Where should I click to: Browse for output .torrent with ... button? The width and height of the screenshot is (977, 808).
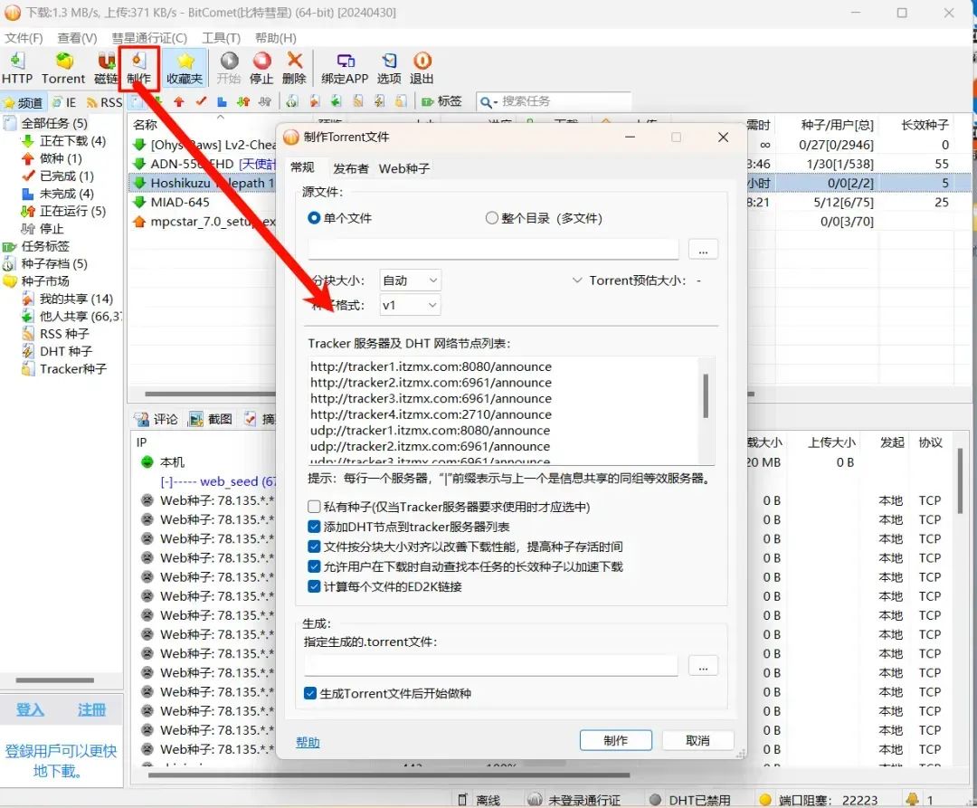point(703,665)
